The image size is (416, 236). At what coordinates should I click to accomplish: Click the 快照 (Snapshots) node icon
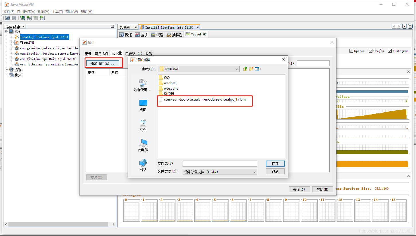[11, 75]
